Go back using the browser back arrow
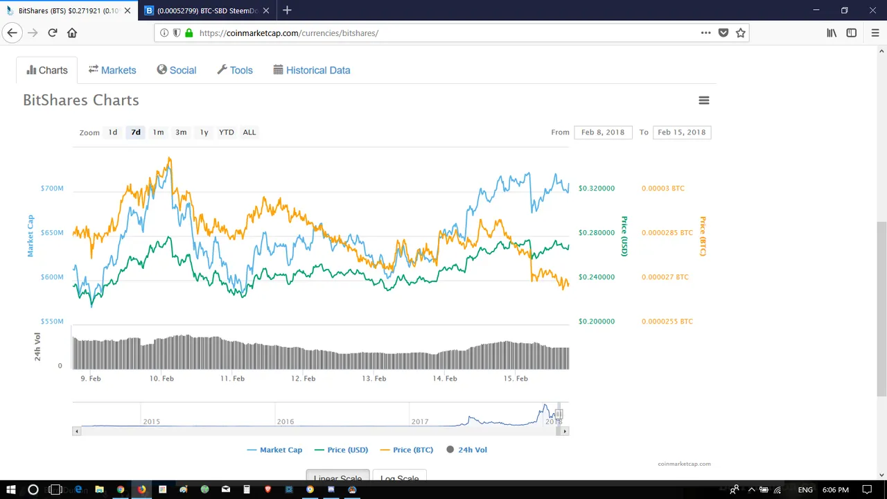Viewport: 887px width, 499px height. [12, 33]
